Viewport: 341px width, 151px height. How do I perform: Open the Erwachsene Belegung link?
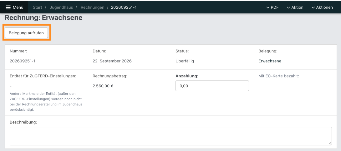point(270,61)
